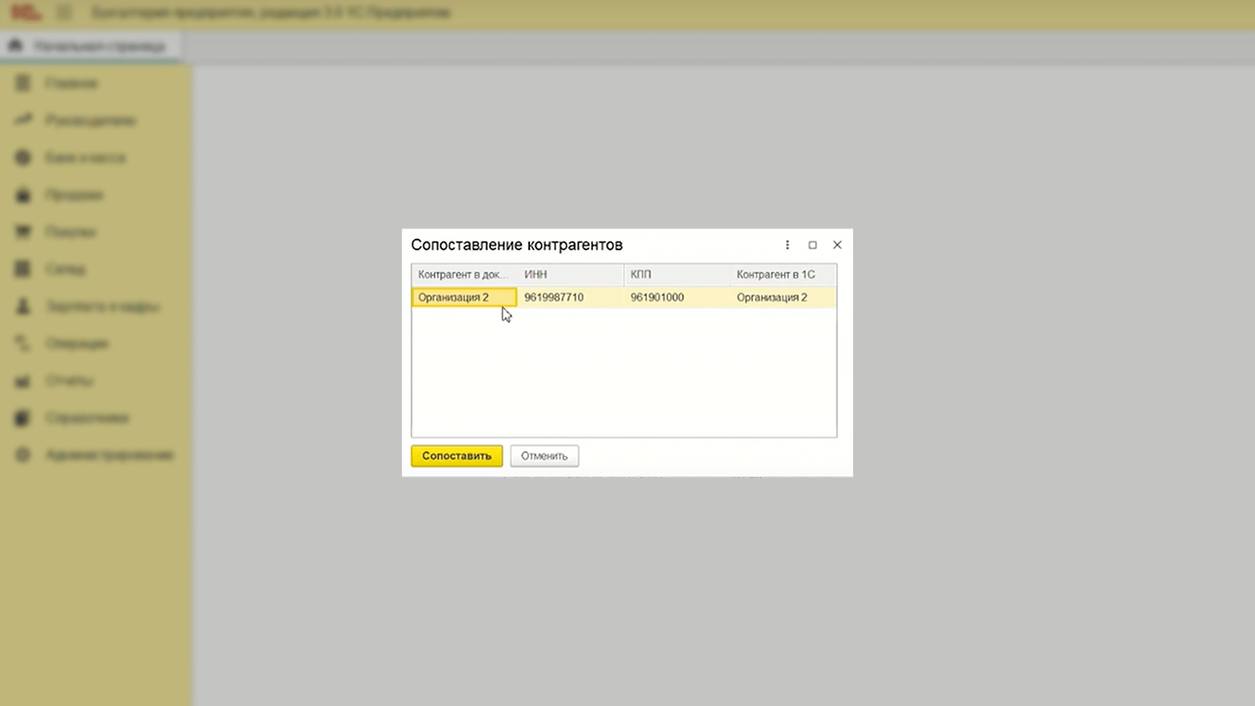The image size is (1255, 706).
Task: Click the КПП value 961901000
Action: click(x=658, y=297)
